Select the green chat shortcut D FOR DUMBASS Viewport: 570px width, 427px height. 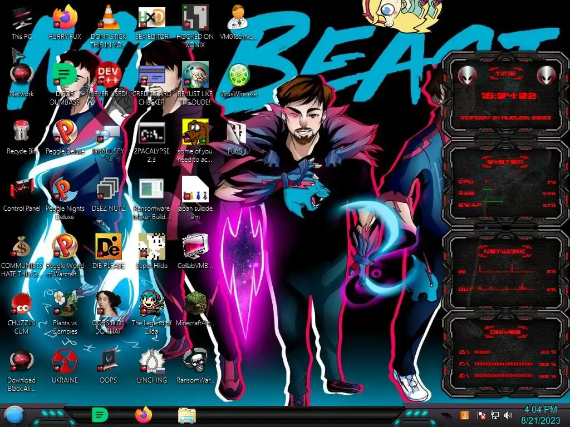pos(65,75)
